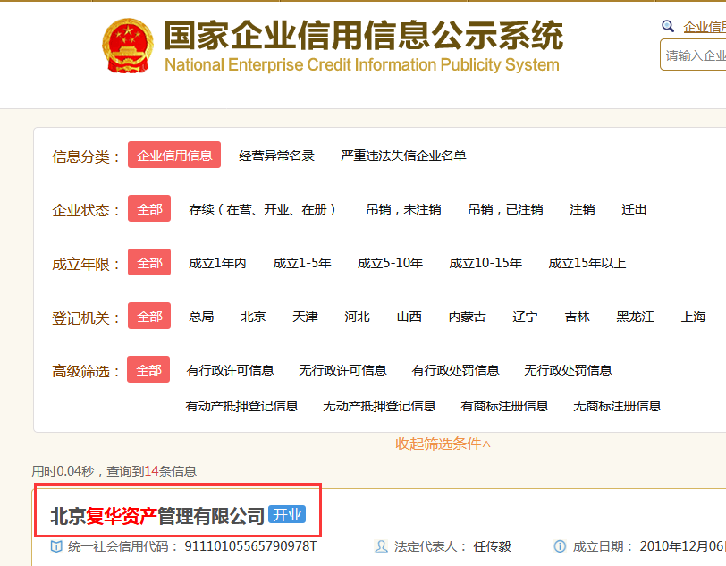Filter by 成立15年以上
Image resolution: width=726 pixels, height=566 pixels.
coord(587,263)
